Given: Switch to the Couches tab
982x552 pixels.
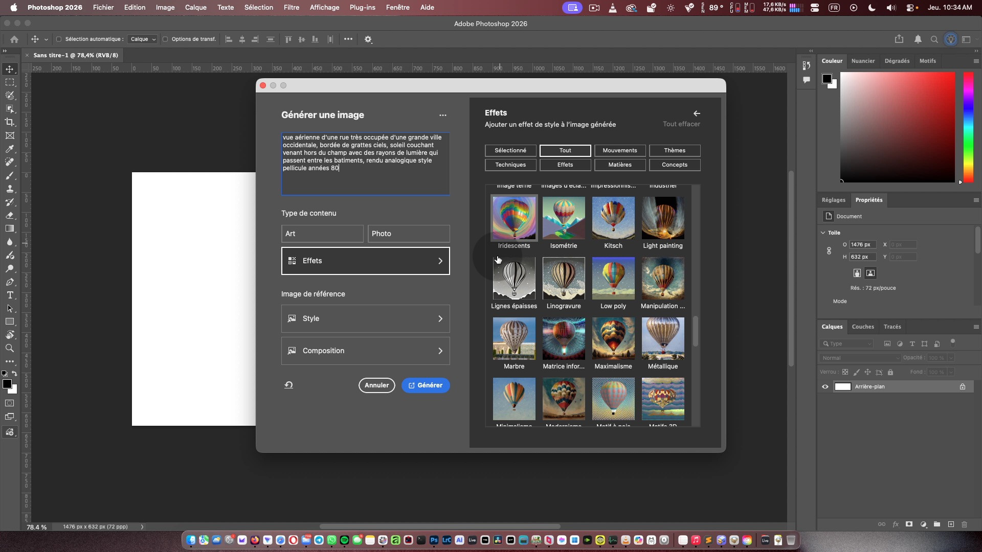Looking at the screenshot, I should click(863, 327).
